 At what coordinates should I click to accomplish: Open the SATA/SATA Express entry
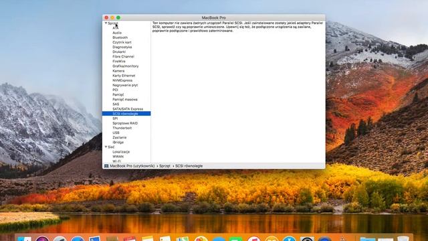tap(128, 108)
